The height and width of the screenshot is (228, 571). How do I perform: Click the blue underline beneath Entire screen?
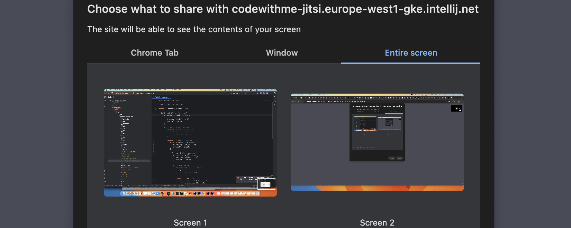pyautogui.click(x=411, y=63)
